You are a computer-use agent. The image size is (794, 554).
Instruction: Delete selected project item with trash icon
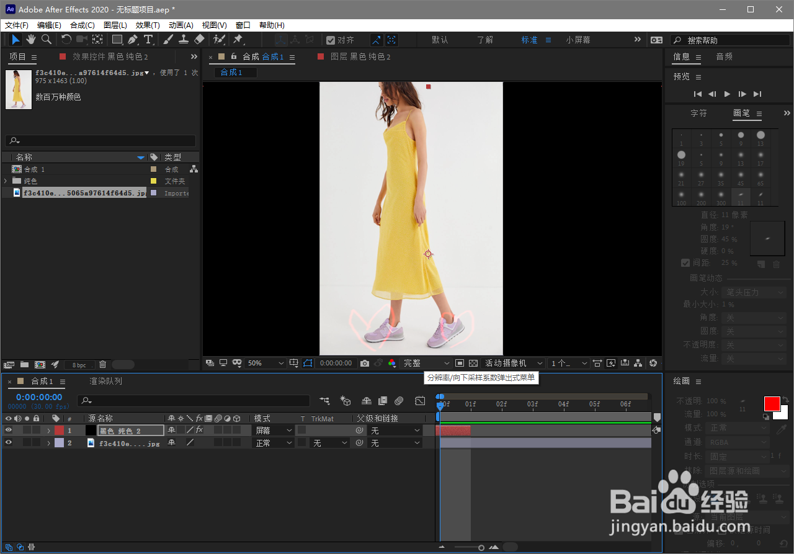coord(103,365)
